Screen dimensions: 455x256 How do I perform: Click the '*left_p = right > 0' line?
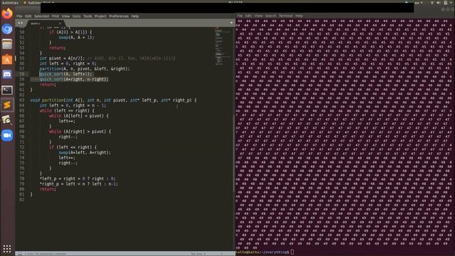[x=77, y=178]
